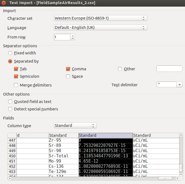Screen dimensions: 185x184
Task: Close the Text Import dialog window
Action: pos(4,3)
